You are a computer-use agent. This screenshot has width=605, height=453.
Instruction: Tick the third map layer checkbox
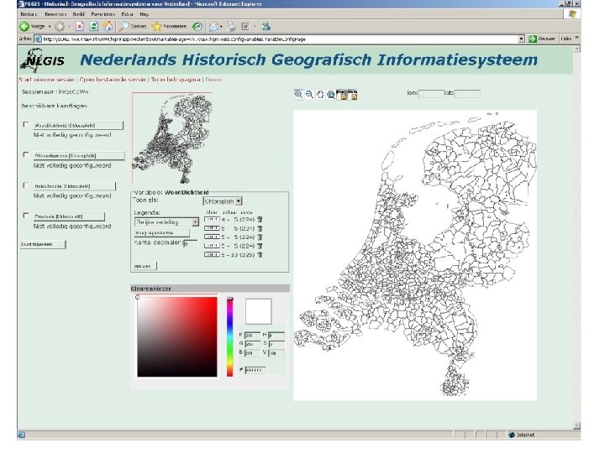tap(27, 186)
